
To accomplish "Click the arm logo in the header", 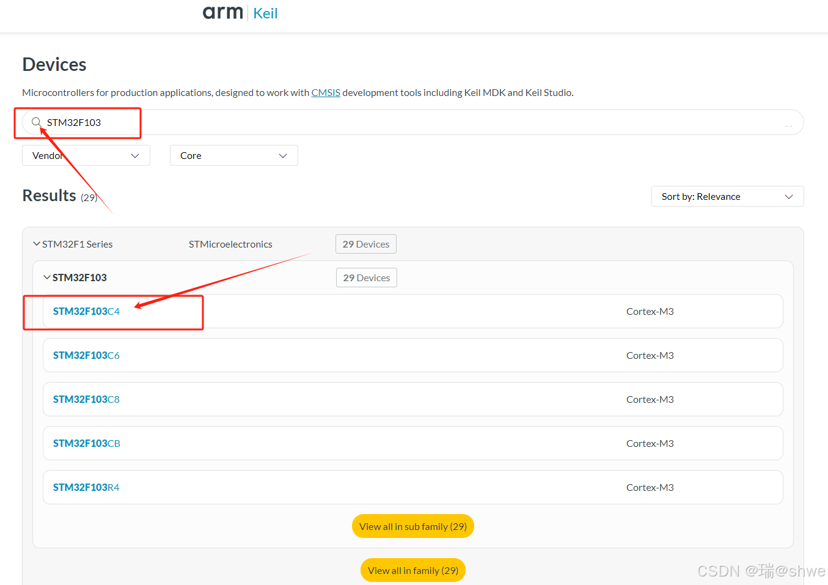I will click(223, 13).
